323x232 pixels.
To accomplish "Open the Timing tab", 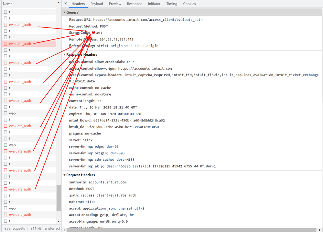I will point(172,4).
